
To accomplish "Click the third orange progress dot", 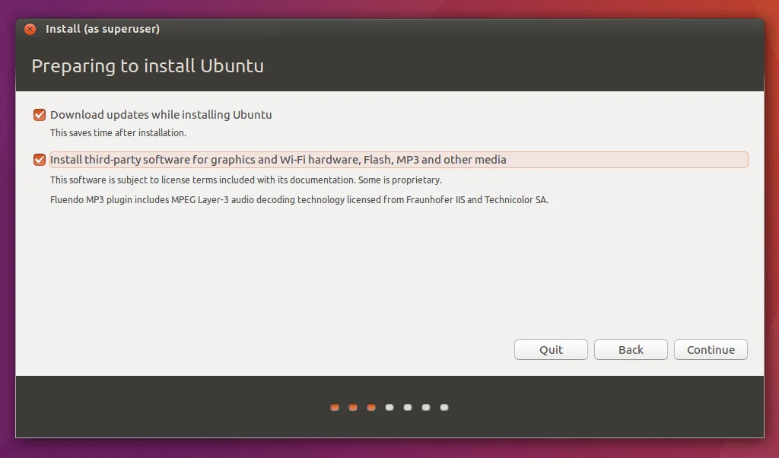I will click(371, 408).
